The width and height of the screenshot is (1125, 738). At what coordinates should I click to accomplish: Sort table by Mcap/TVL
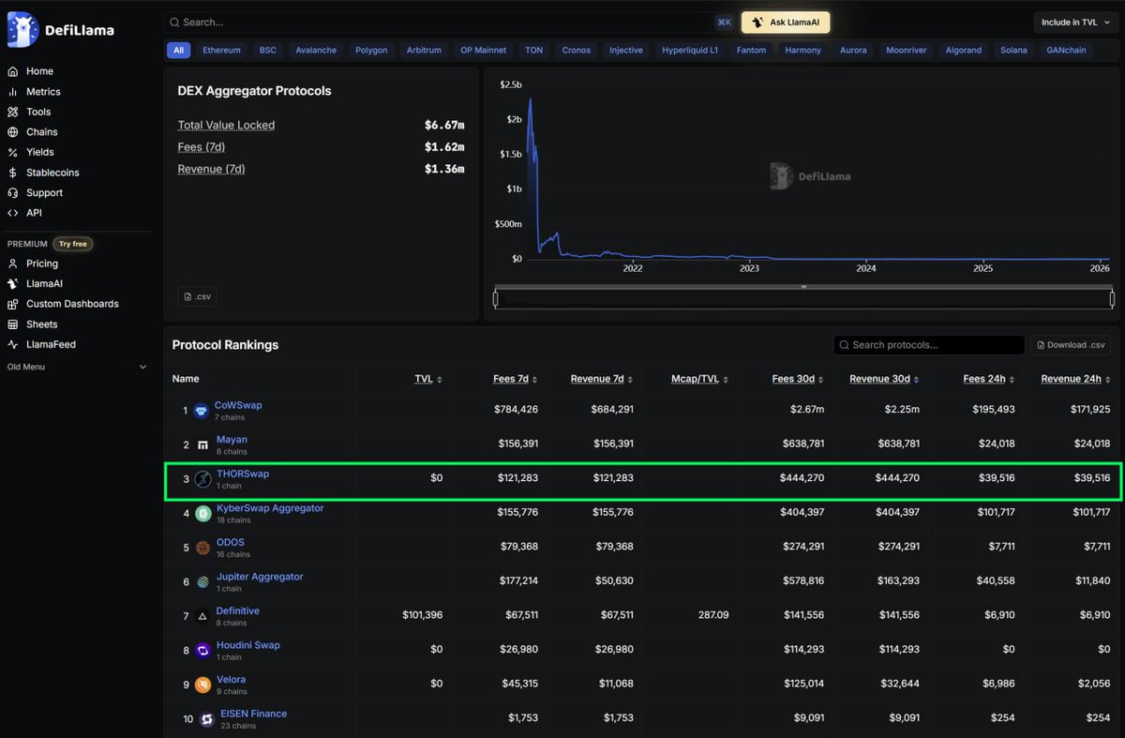point(699,379)
